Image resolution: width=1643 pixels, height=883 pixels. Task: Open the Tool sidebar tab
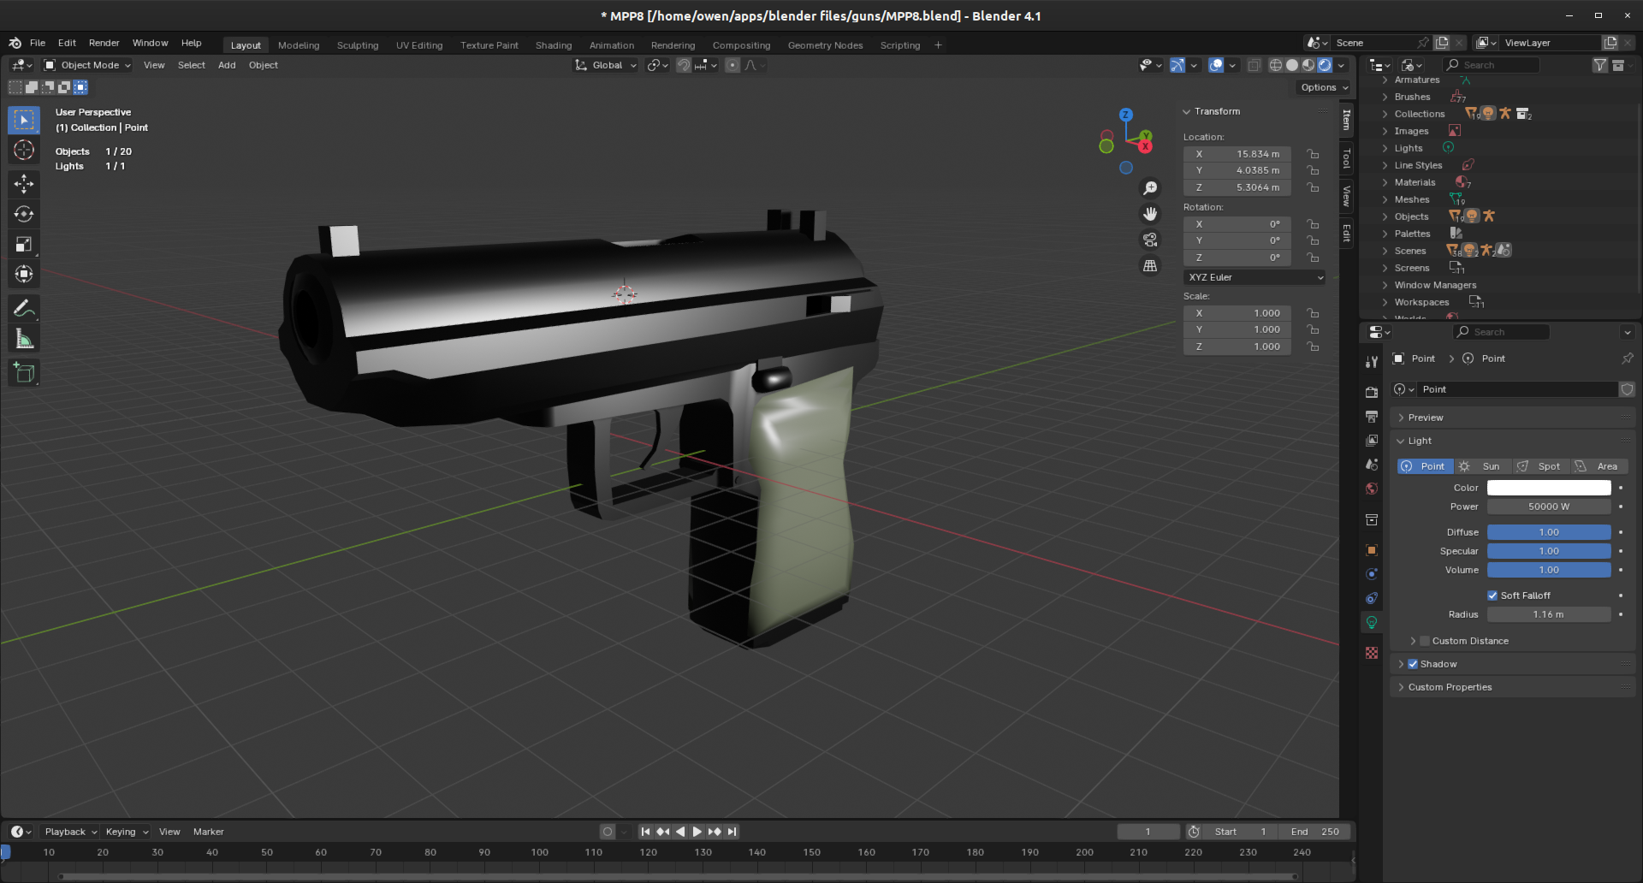pyautogui.click(x=1347, y=158)
